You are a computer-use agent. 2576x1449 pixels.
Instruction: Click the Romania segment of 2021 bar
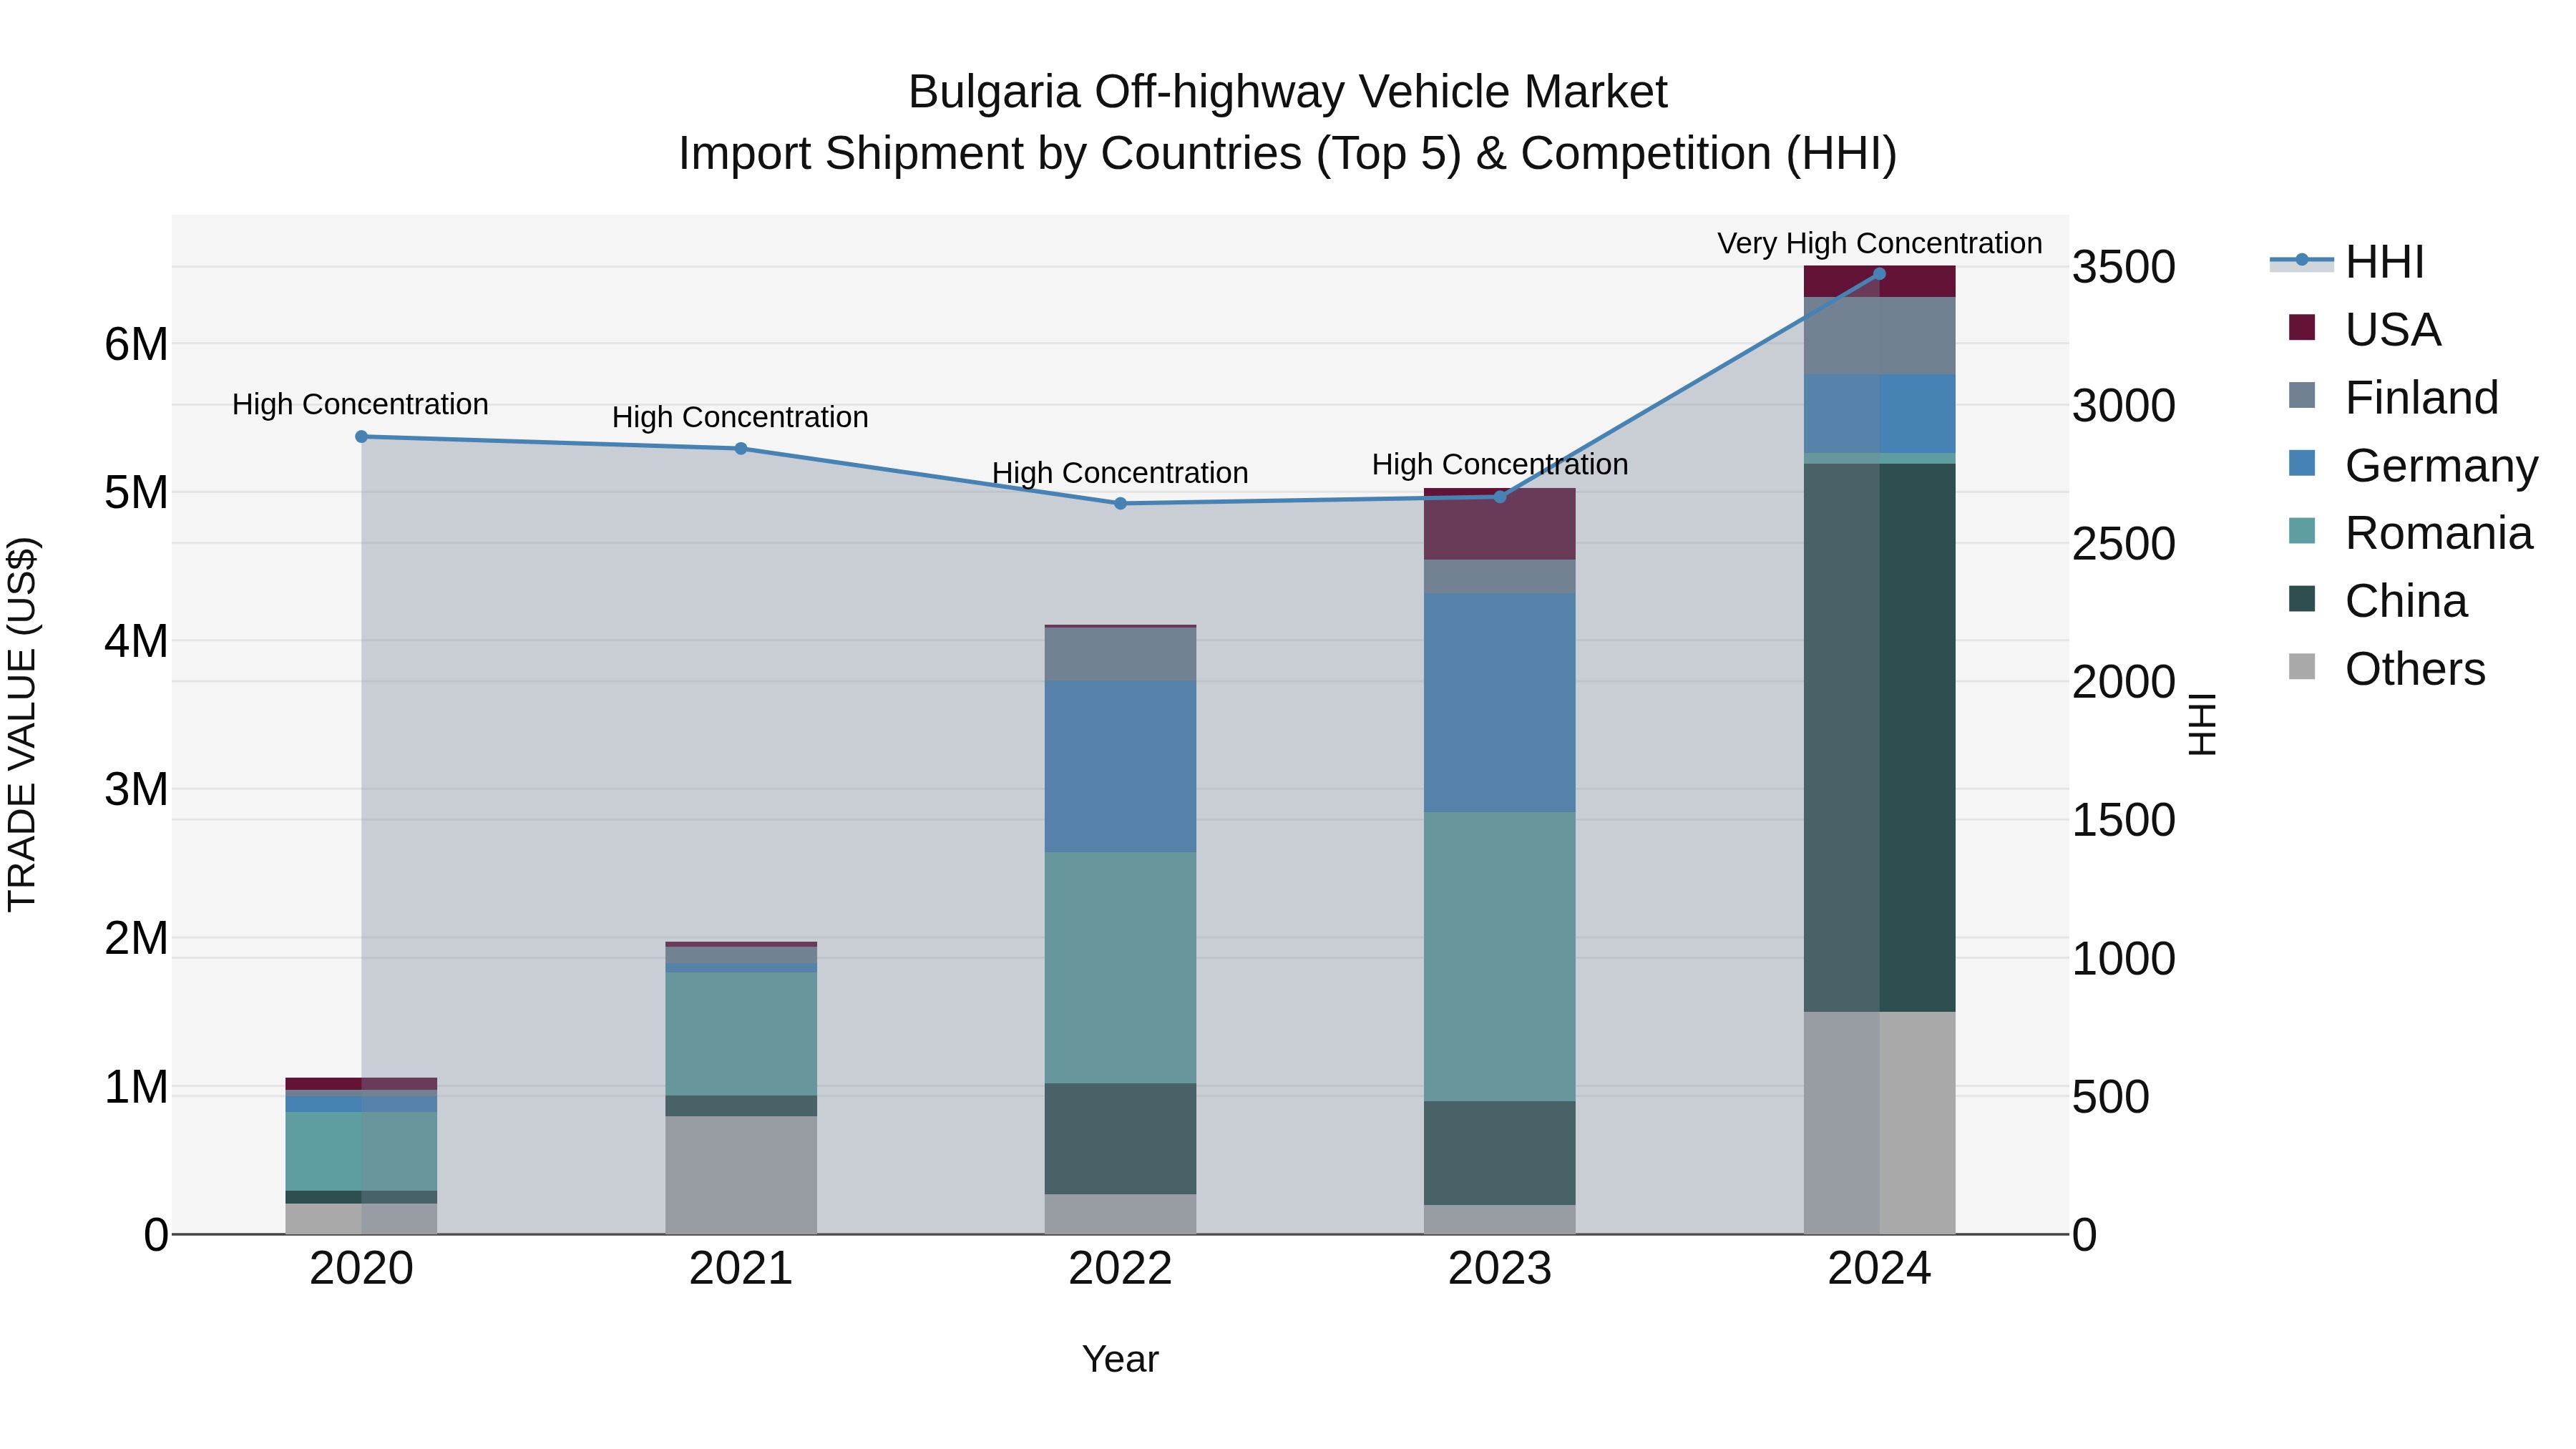[x=741, y=1034]
